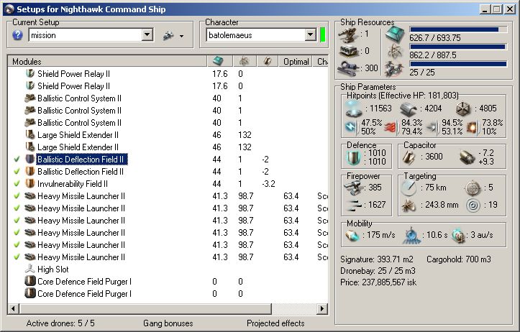Click the thermal resistance flame icon
The width and height of the screenshot is (520, 332).
click(391, 127)
